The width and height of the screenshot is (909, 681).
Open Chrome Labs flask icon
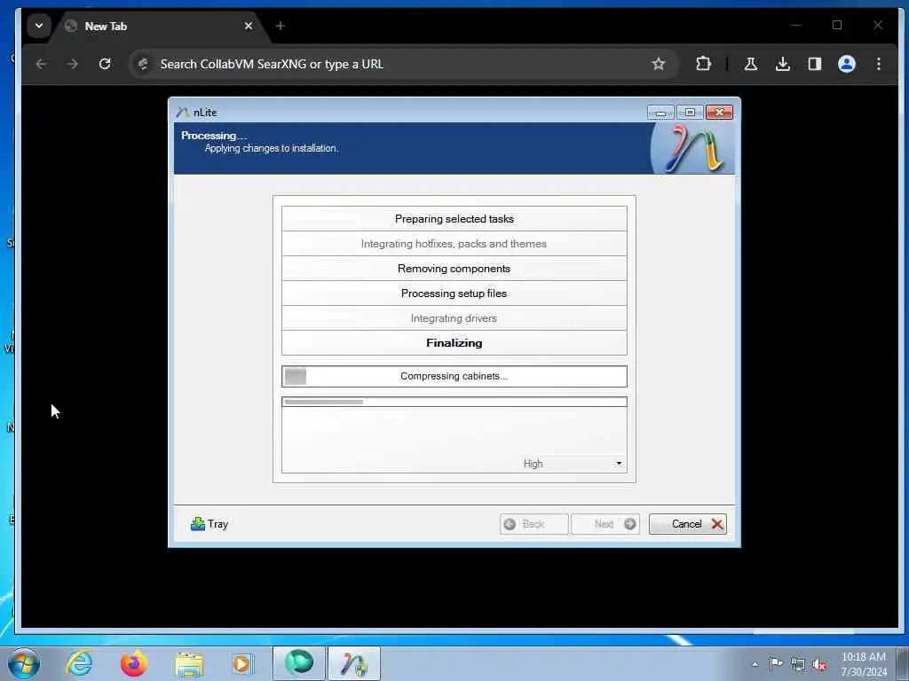(x=751, y=64)
